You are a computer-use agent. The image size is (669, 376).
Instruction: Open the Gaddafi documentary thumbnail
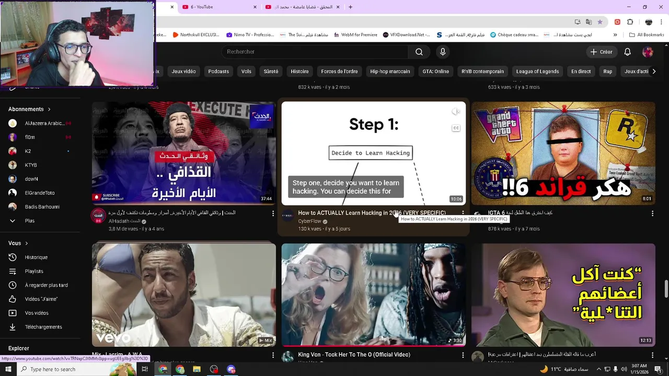[184, 154]
